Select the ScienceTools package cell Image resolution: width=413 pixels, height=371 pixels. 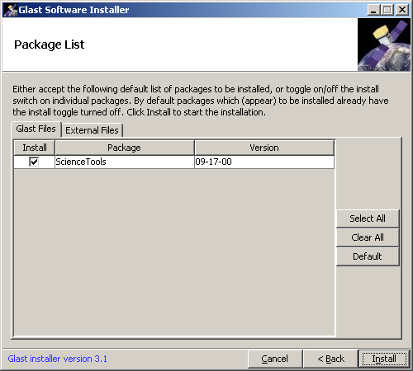click(125, 162)
